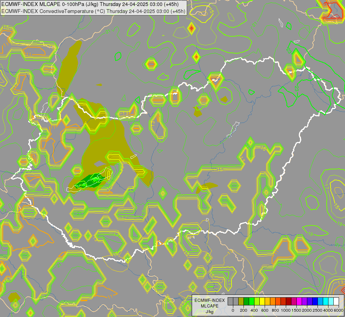Select the bright green legend swatch
The height and width of the screenshot is (317, 345).
tap(252, 302)
